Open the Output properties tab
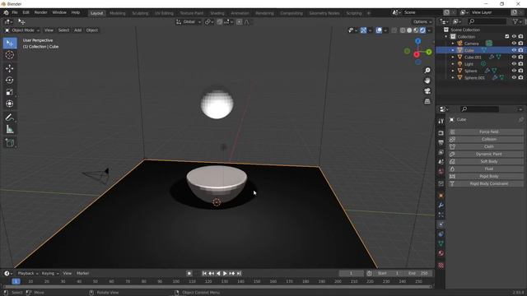The width and height of the screenshot is (527, 296). point(441,143)
